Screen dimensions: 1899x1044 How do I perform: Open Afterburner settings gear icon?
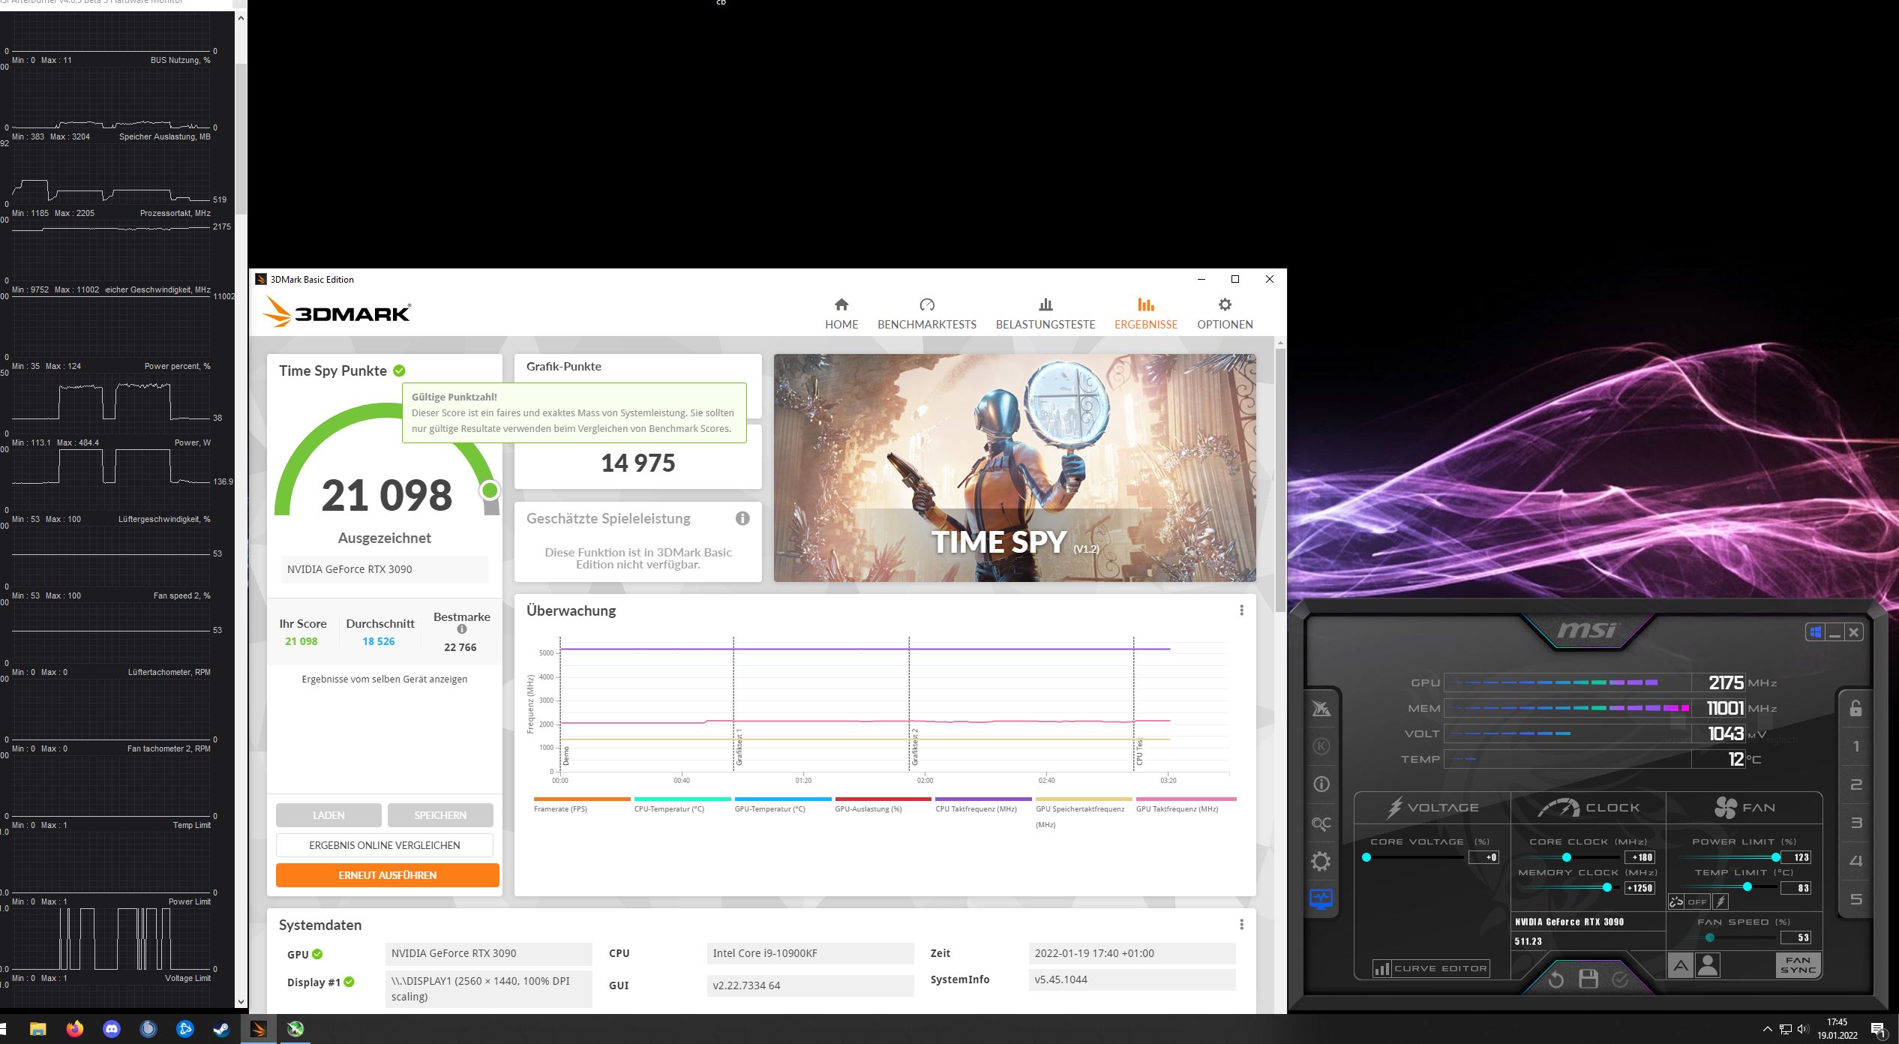(1321, 861)
